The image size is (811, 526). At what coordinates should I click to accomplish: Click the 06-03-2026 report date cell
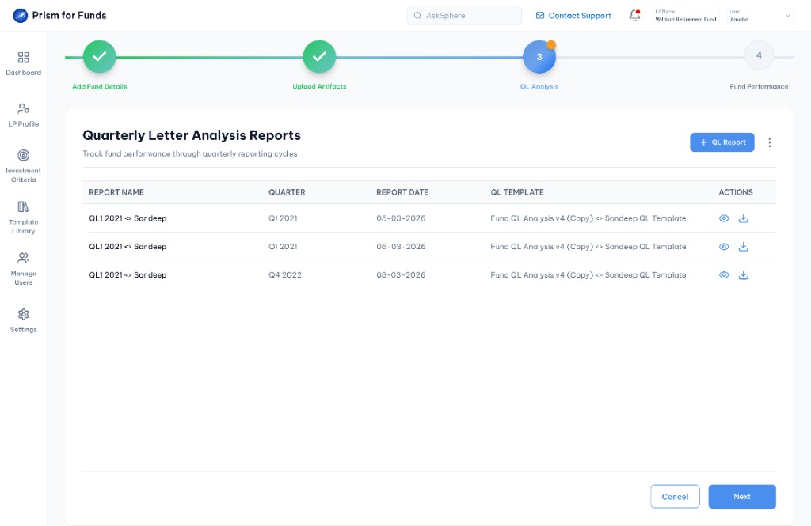pos(401,247)
